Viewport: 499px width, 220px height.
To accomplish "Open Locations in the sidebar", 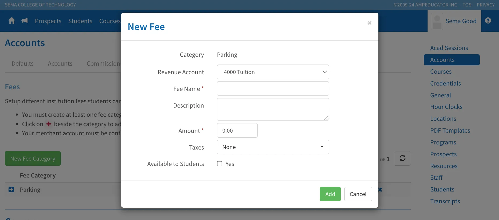I will pyautogui.click(x=443, y=119).
